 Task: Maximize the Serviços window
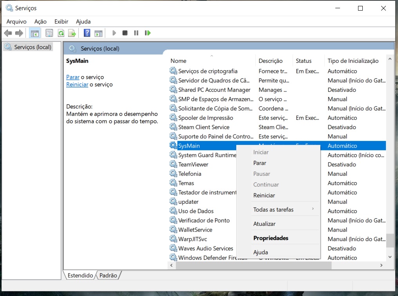[x=360, y=8]
